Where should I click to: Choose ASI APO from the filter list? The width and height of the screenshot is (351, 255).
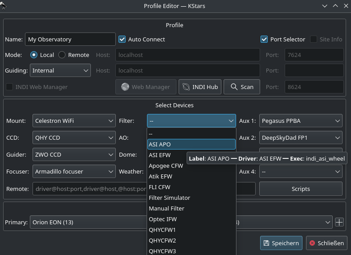[191, 144]
